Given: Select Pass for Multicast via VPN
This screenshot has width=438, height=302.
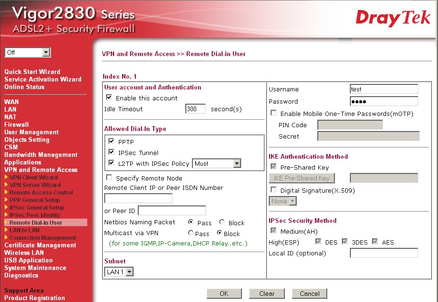Looking at the screenshot, I should click(x=191, y=232).
